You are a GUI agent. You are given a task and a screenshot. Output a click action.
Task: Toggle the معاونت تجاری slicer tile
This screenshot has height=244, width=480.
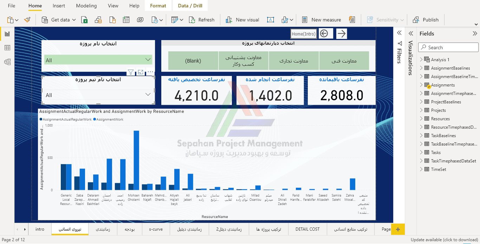click(x=294, y=61)
